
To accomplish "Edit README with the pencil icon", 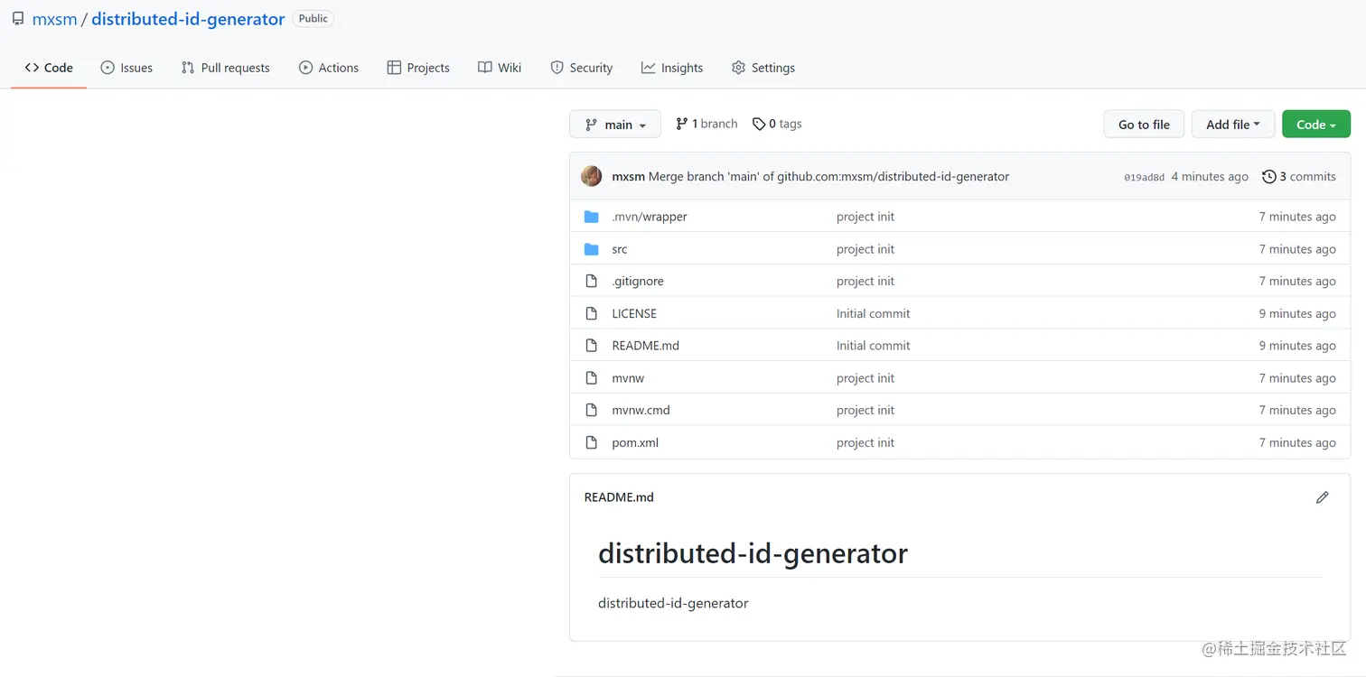I will pos(1323,497).
